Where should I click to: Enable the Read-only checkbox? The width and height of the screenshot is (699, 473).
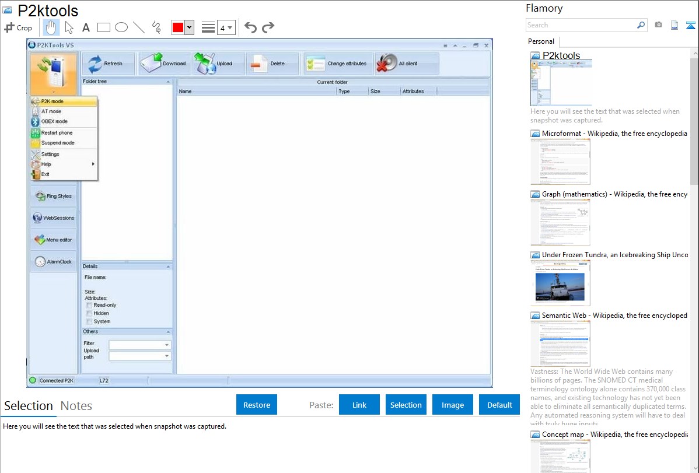pos(89,305)
